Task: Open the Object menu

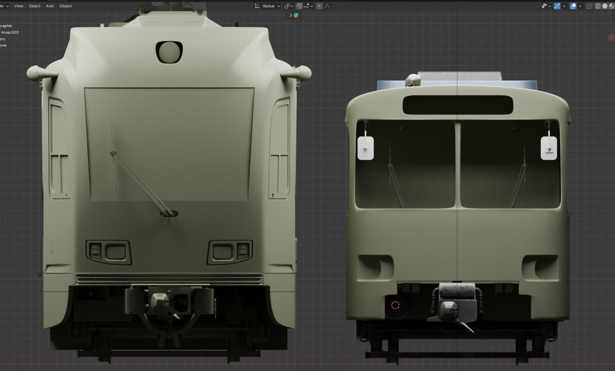Action: click(x=65, y=6)
